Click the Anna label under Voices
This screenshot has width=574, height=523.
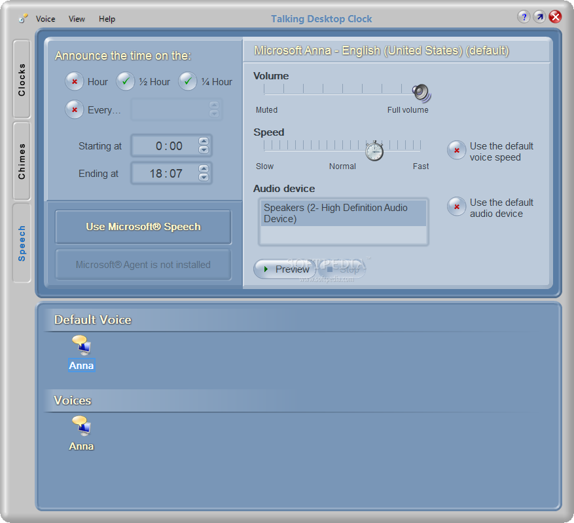coord(81,446)
